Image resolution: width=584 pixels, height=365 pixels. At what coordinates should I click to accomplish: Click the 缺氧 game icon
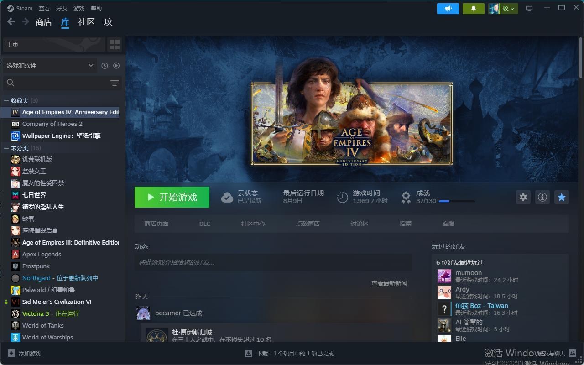coord(16,219)
